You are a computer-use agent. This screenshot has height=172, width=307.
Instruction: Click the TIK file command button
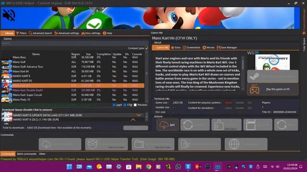(200, 144)
